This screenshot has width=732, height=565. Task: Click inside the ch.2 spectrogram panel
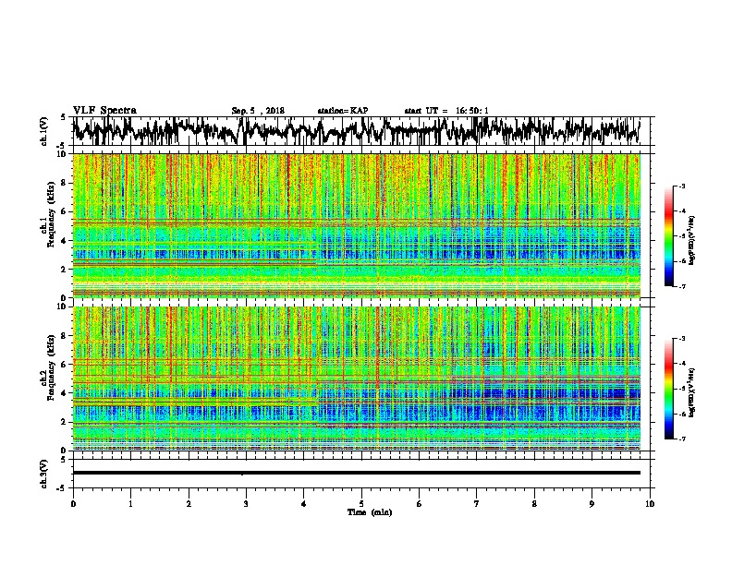357,379
